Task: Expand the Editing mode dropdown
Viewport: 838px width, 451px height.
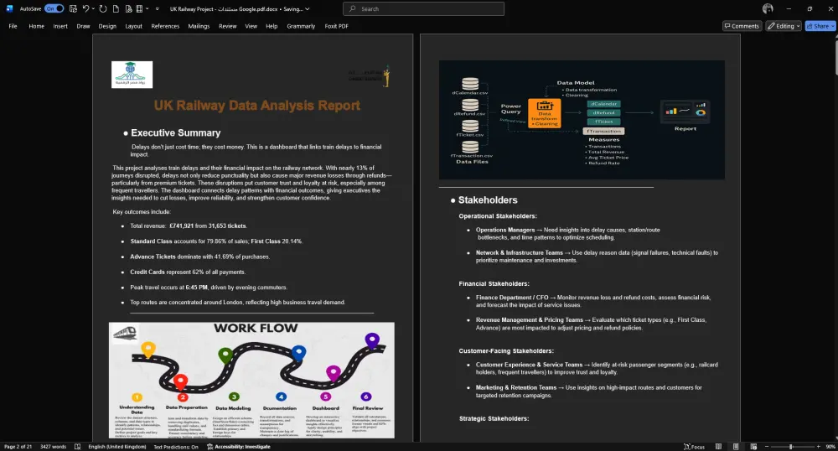Action: pyautogui.click(x=784, y=26)
